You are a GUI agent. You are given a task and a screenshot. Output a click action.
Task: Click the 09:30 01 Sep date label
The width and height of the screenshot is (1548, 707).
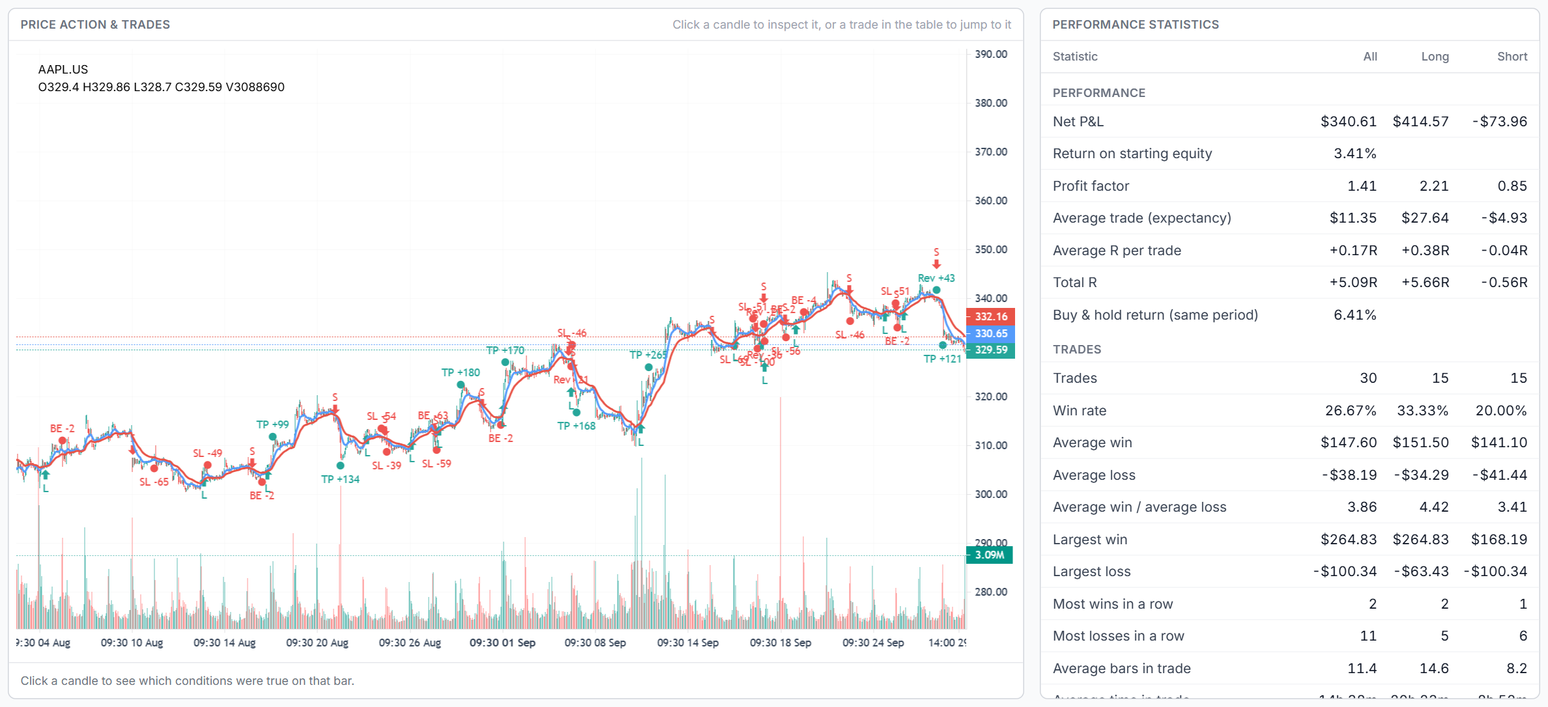[x=502, y=643]
